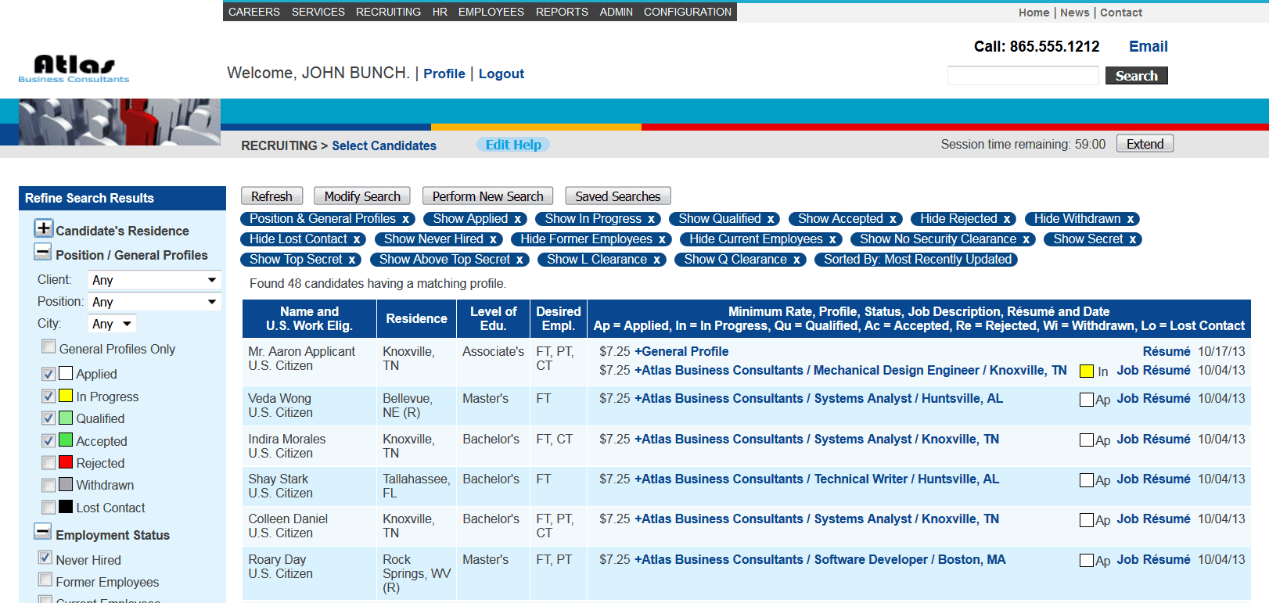The image size is (1269, 603).
Task: Click Perform New Search button
Action: (x=487, y=196)
